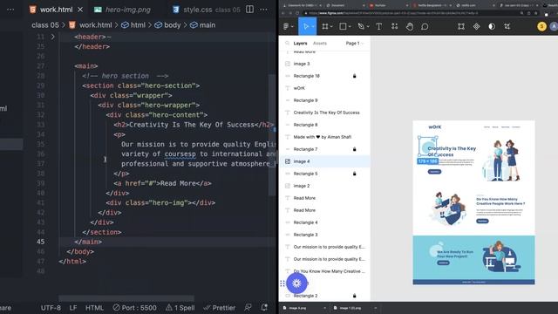This screenshot has width=558, height=314.
Task: Click the feedback icon in VS Code status bar
Action: pos(248,307)
